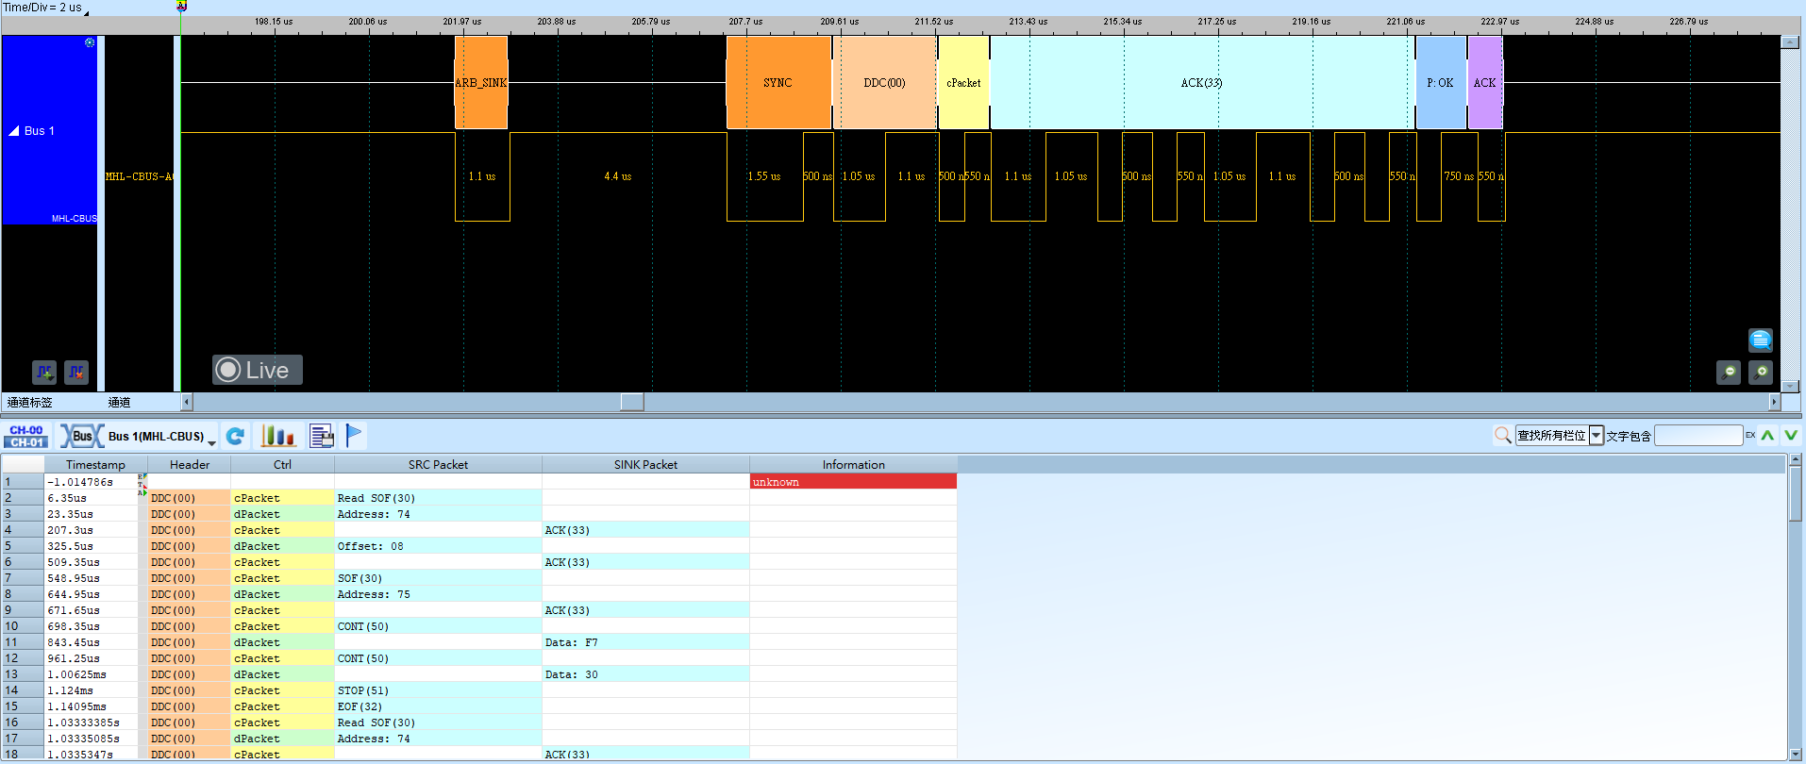1806x764 pixels.
Task: Find previous match with green up arrow
Action: [1768, 435]
